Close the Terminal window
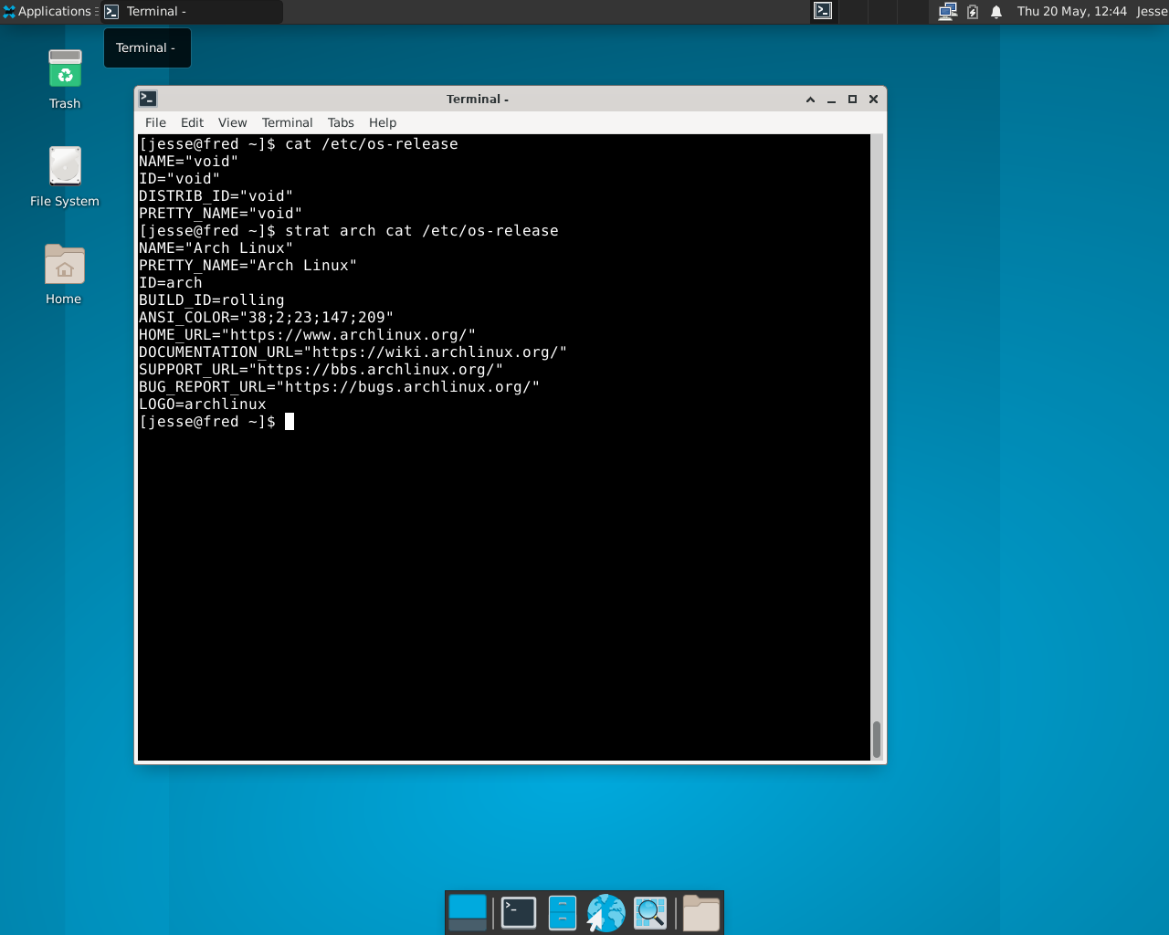The height and width of the screenshot is (935, 1169). (x=873, y=100)
